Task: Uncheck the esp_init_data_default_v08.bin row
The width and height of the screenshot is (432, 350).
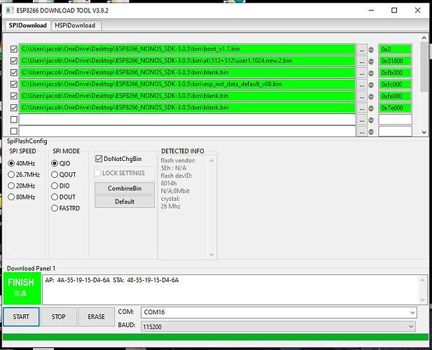Action: pyautogui.click(x=14, y=84)
